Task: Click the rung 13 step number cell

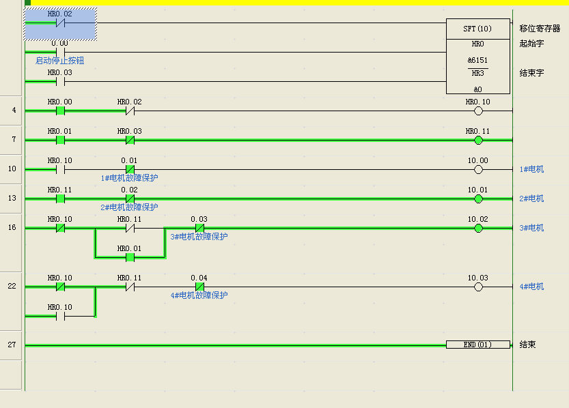Action: pyautogui.click(x=12, y=198)
